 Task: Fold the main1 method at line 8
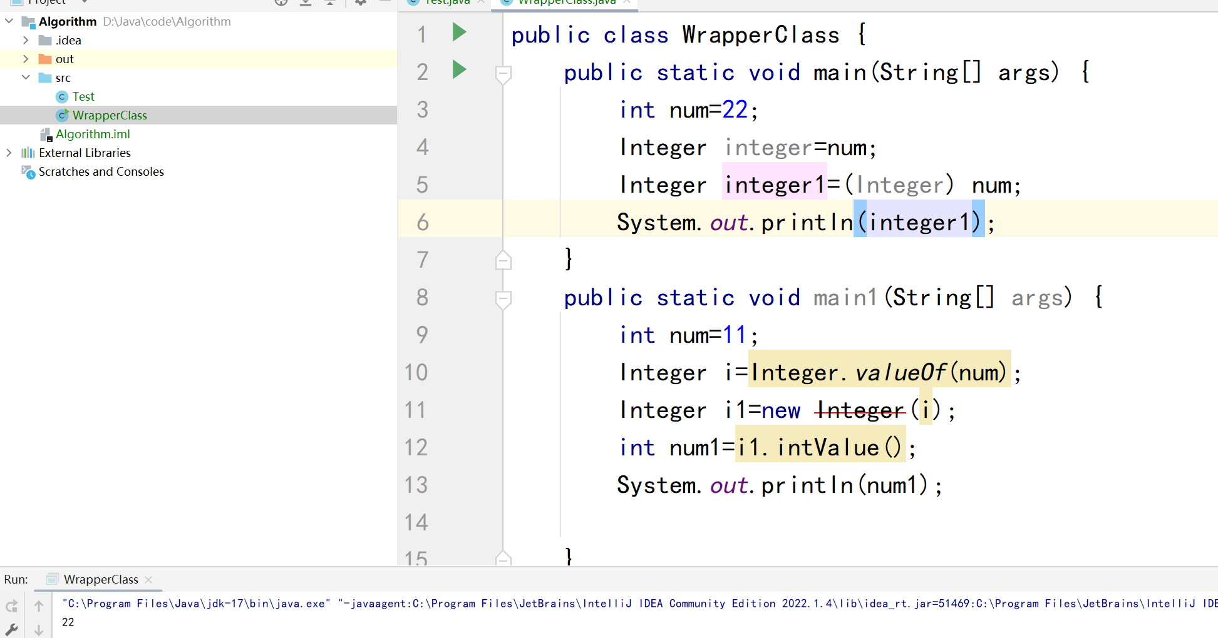point(503,299)
